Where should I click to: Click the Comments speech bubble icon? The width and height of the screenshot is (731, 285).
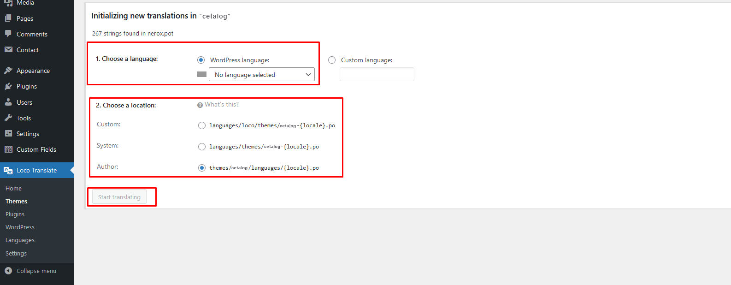click(8, 34)
